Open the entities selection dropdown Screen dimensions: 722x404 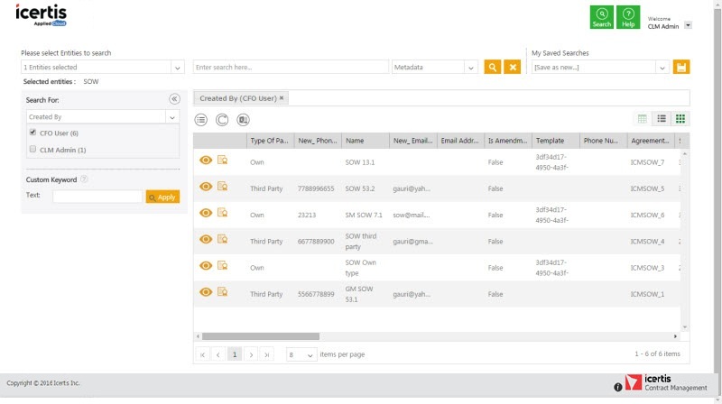pyautogui.click(x=177, y=68)
